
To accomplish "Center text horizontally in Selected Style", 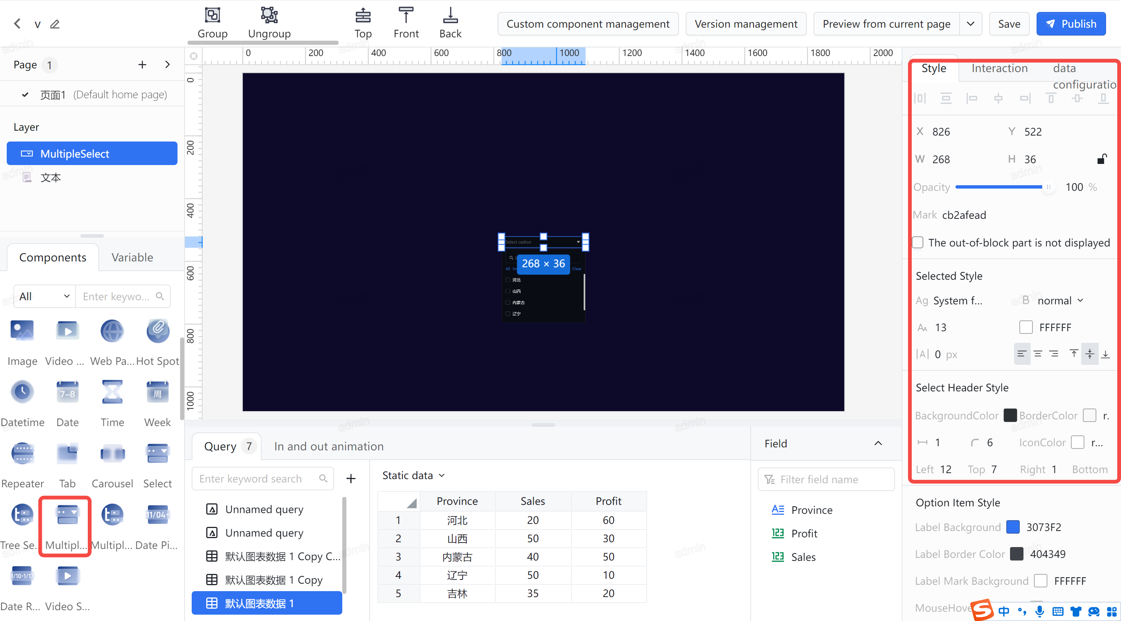I will [1037, 354].
